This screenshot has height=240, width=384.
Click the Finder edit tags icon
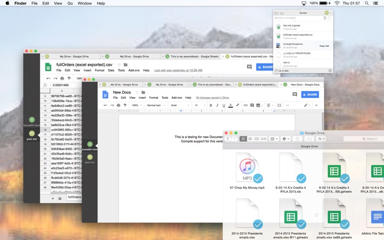[x=309, y=139]
